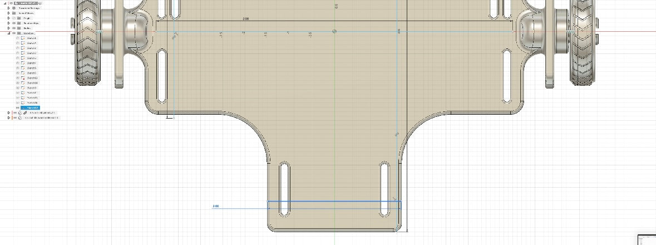The image size is (656, 245).
Task: Activate the root component radio button
Action: click(40, 3)
